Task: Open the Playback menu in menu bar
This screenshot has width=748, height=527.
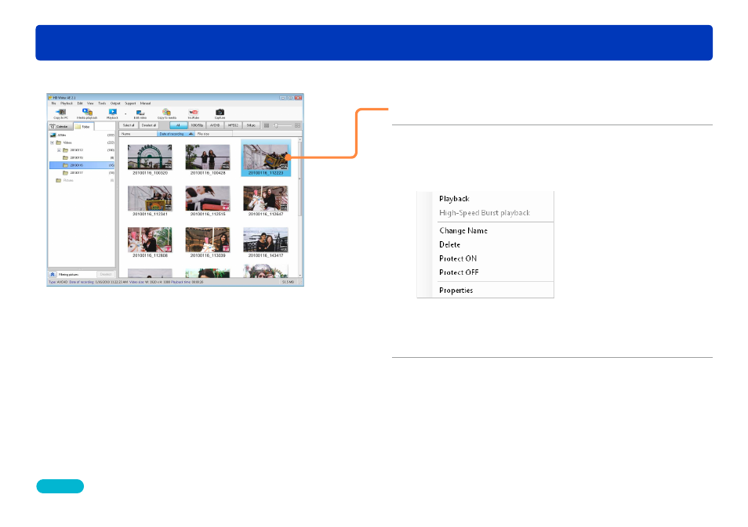Action: point(67,103)
